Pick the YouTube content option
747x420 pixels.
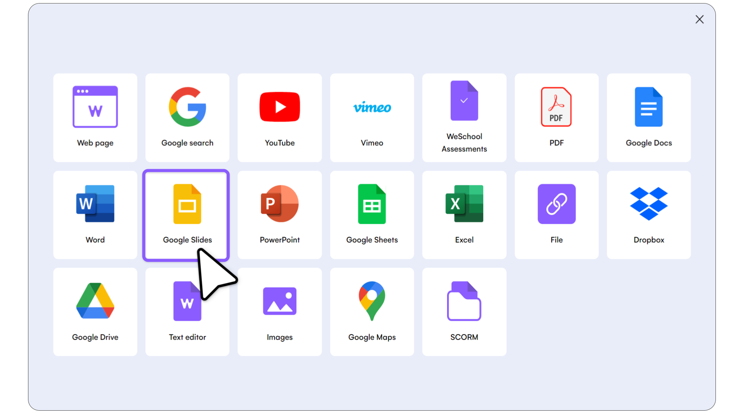pyautogui.click(x=280, y=118)
